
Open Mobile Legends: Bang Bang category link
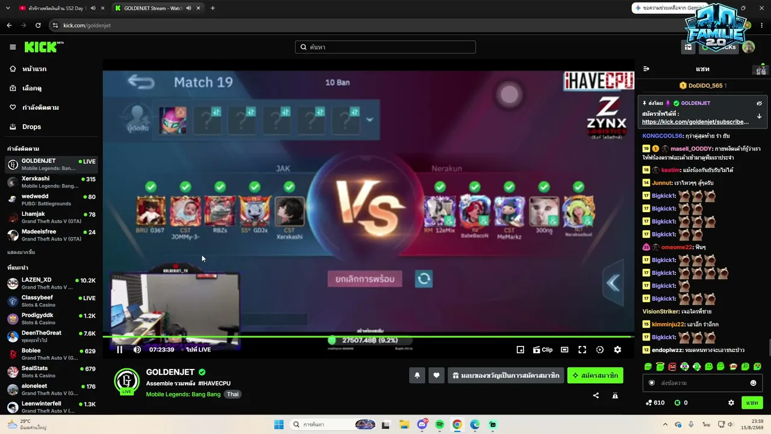tap(183, 394)
